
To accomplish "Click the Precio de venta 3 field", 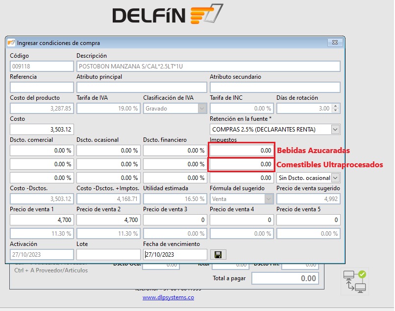I will click(175, 220).
